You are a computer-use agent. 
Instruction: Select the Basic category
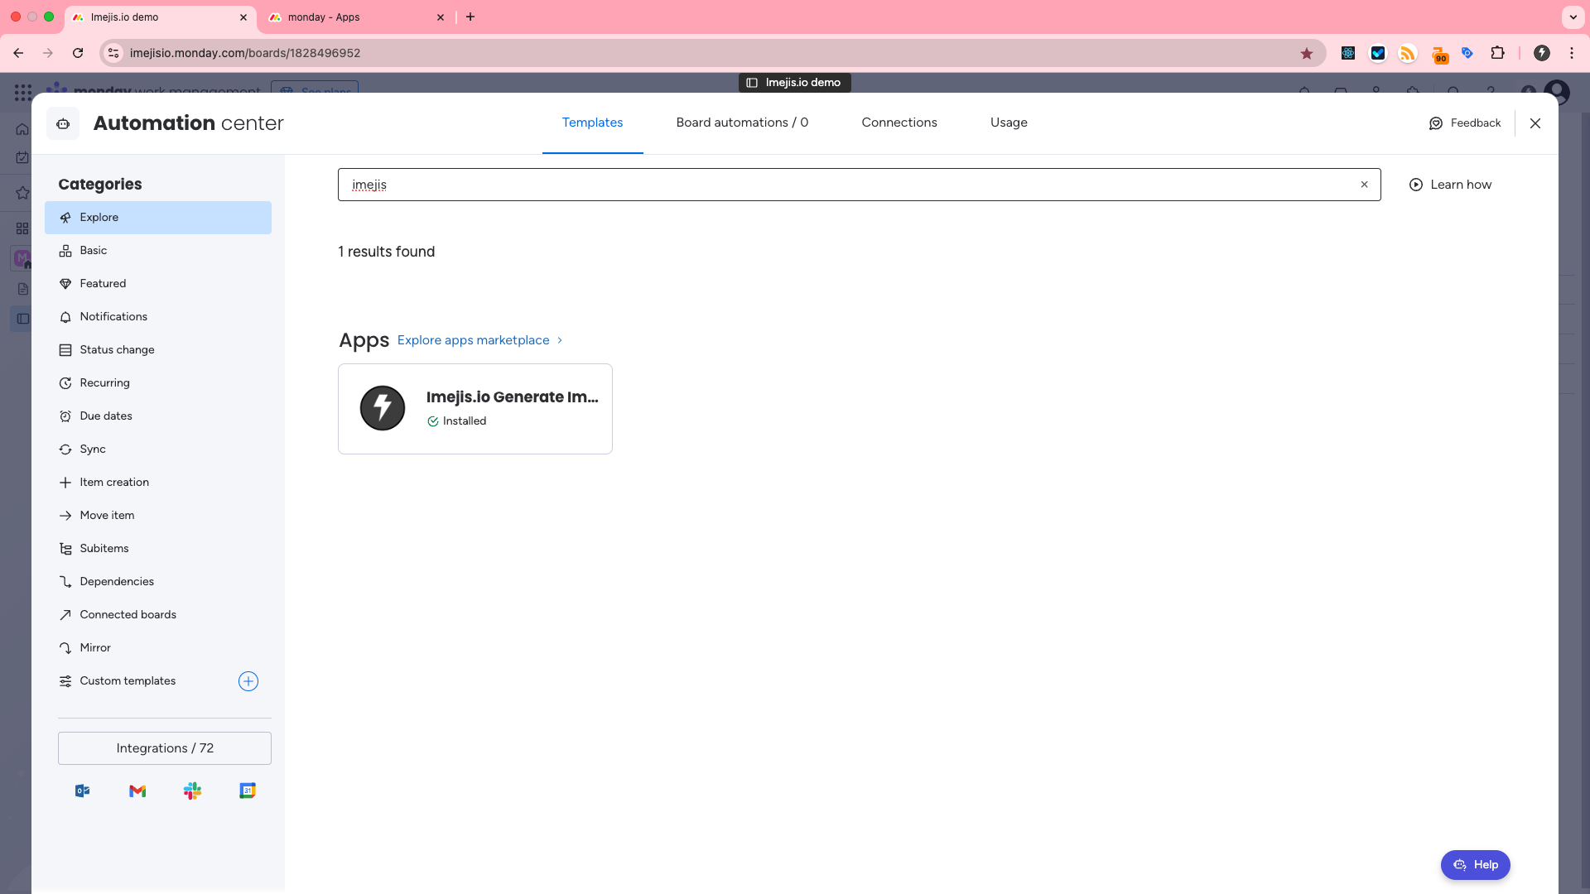click(158, 251)
